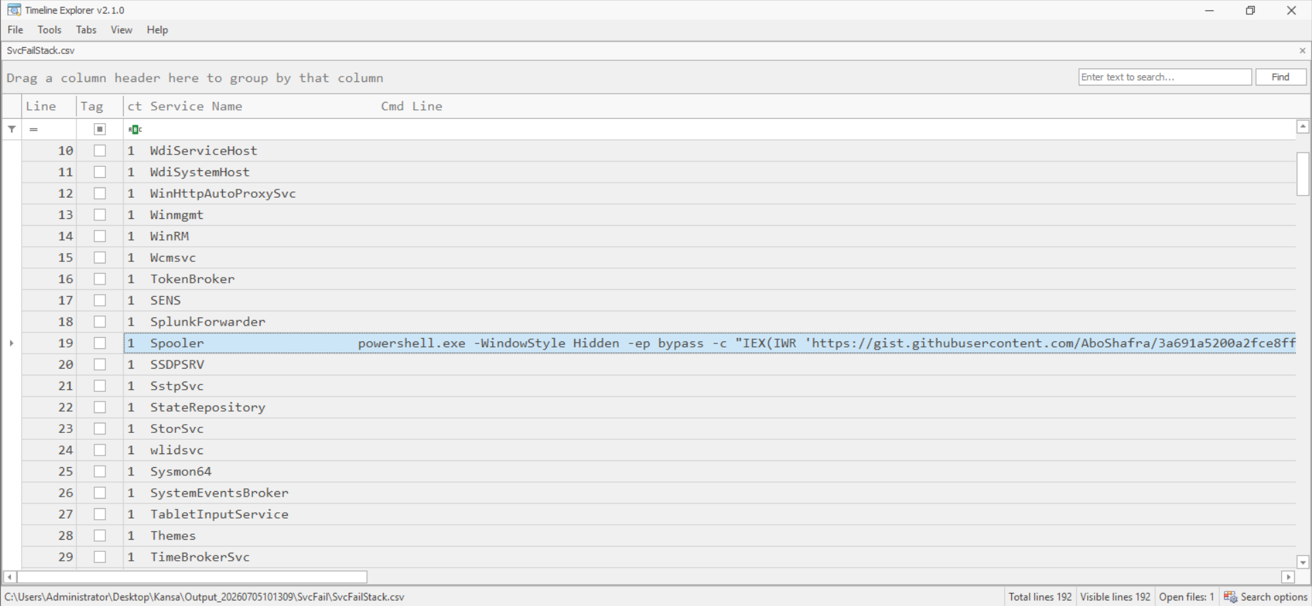Image resolution: width=1312 pixels, height=606 pixels.
Task: Click the Search options icon in the status bar
Action: point(1230,596)
